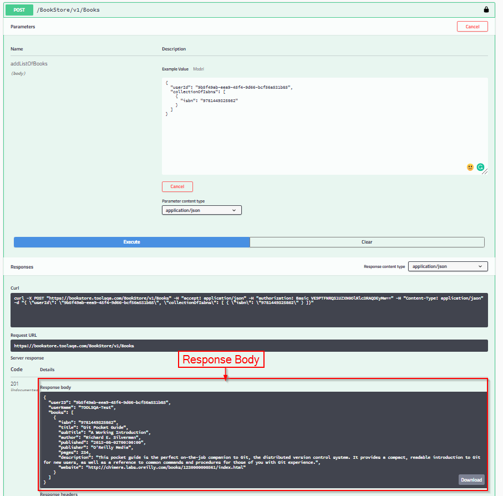
Task: Open the Grammarly assistant icon
Action: click(480, 167)
